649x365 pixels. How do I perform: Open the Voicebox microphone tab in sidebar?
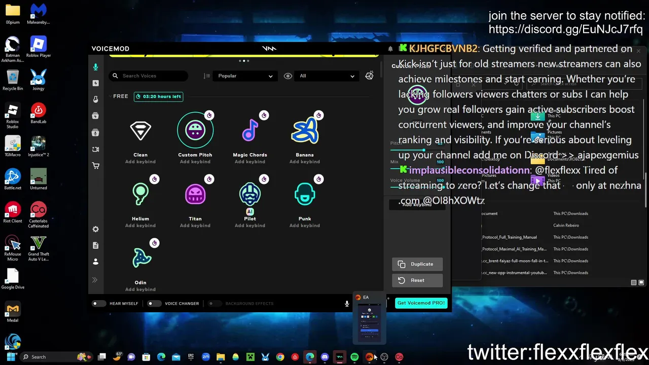(95, 67)
